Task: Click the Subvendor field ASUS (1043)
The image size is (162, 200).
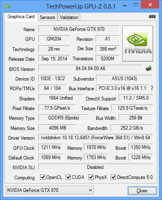Action: [x=124, y=79]
